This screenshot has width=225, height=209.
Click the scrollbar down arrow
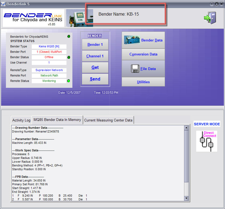click(186, 198)
